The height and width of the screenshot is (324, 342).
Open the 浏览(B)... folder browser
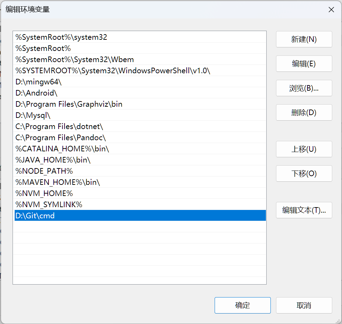pyautogui.click(x=304, y=88)
